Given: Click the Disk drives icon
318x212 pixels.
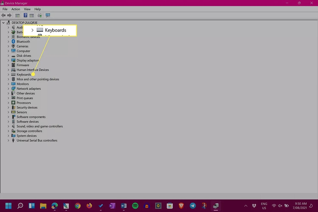Looking at the screenshot, I should (13, 56).
